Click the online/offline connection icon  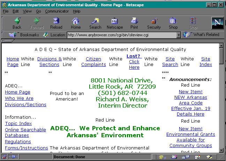pos(13,157)
